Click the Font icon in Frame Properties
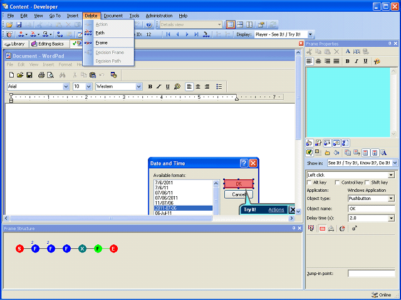This screenshot has width=401, height=300. click(x=348, y=51)
